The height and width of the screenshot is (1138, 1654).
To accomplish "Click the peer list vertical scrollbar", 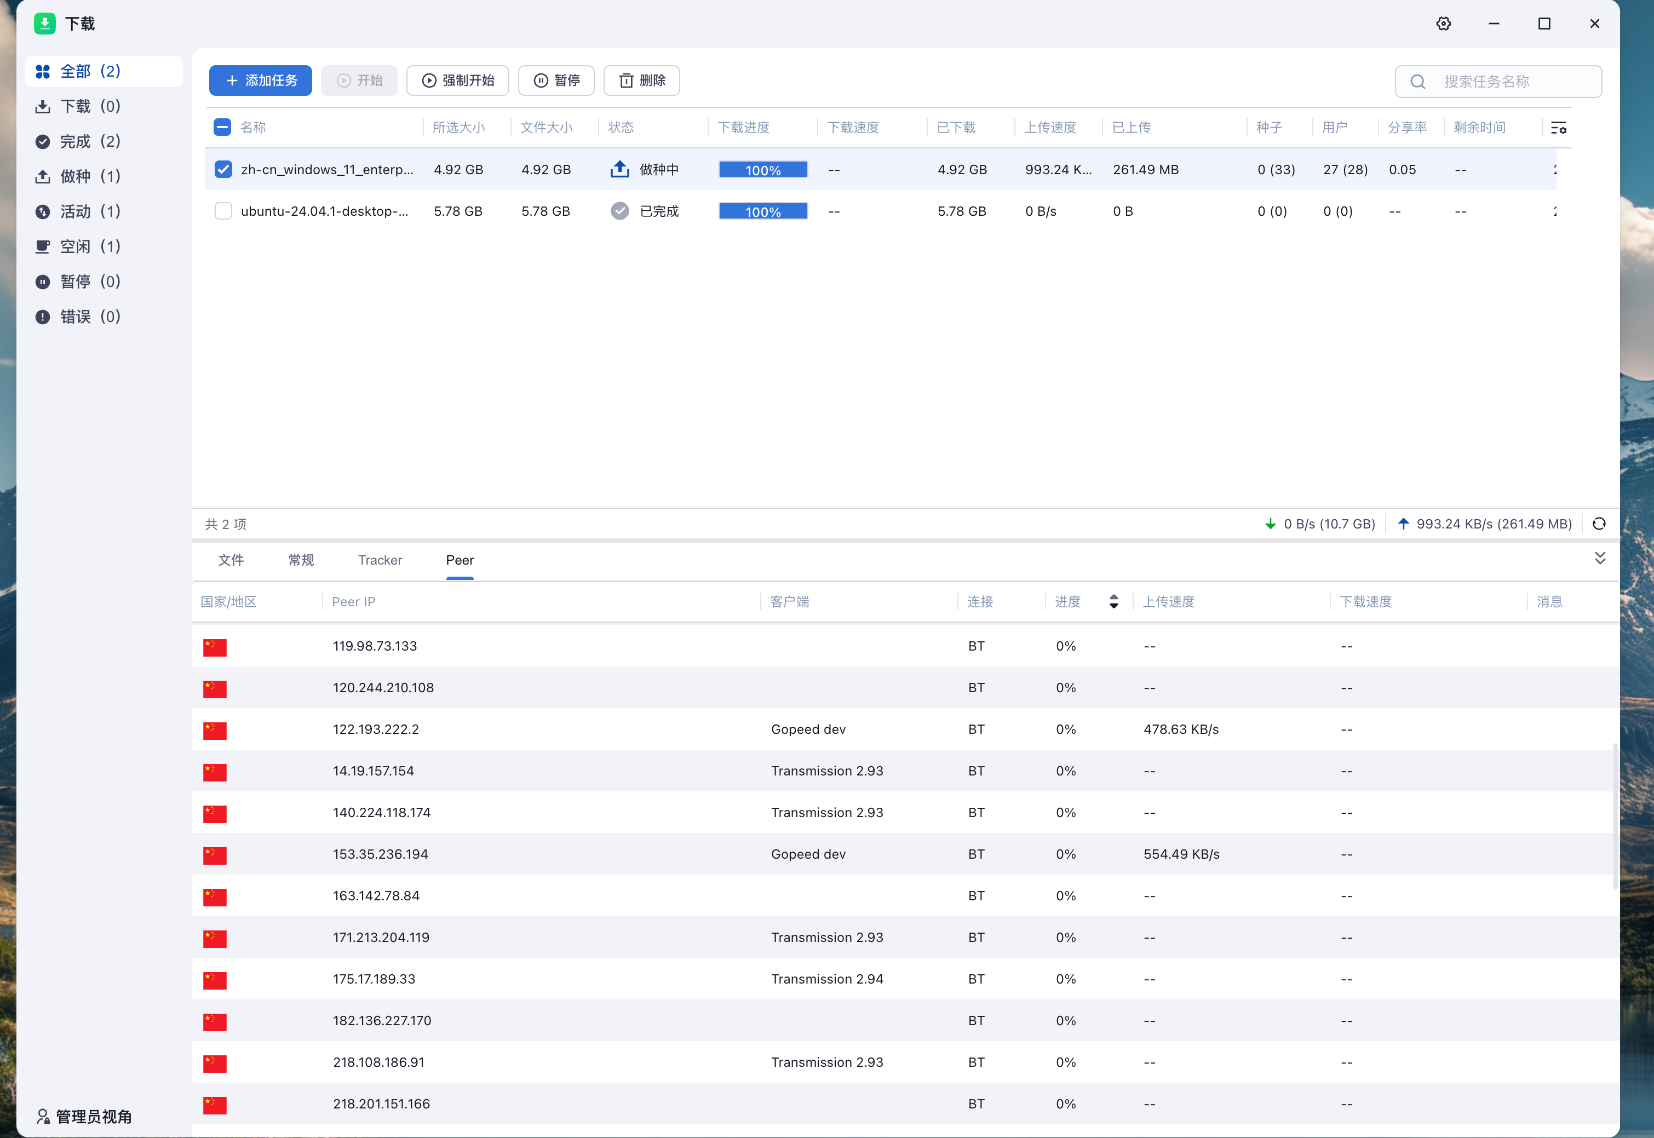I will pos(1615,815).
